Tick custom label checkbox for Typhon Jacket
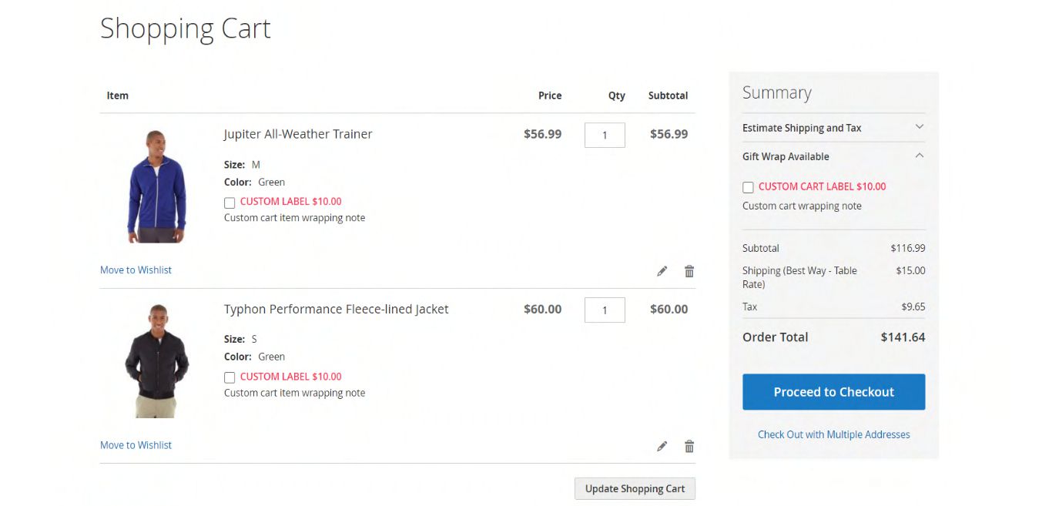Viewport: 1059px width, 506px height. pyautogui.click(x=230, y=377)
